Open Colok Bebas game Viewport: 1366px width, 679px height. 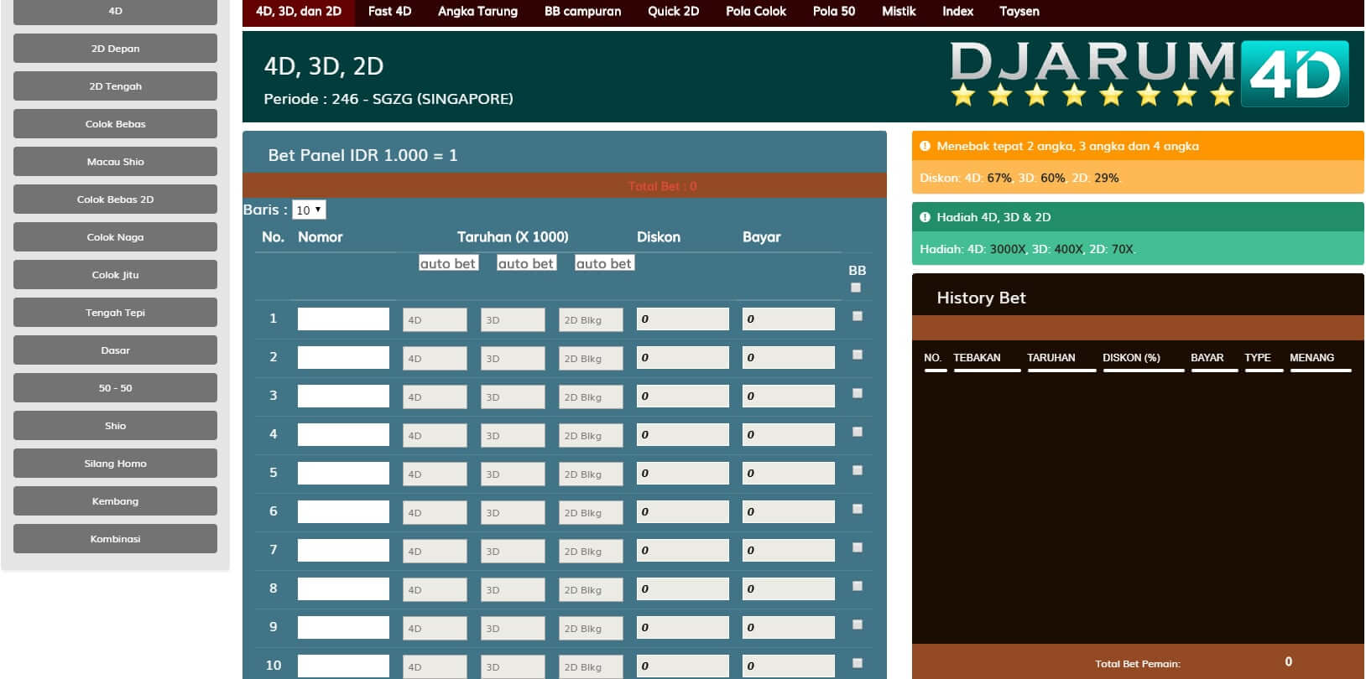(115, 124)
